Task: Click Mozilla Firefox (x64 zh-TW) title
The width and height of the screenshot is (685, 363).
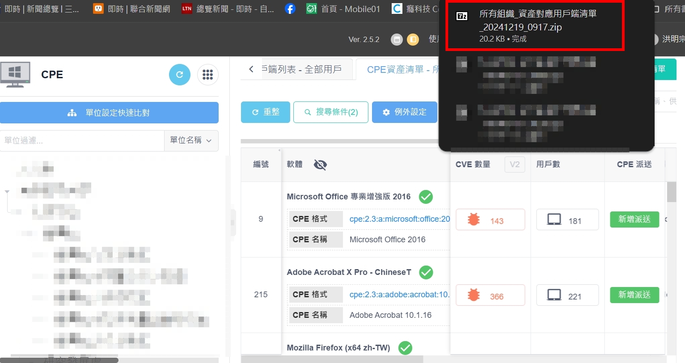Action: click(338, 348)
